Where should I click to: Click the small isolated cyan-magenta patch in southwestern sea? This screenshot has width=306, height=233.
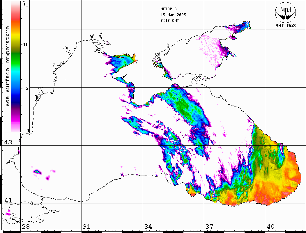[37, 172]
